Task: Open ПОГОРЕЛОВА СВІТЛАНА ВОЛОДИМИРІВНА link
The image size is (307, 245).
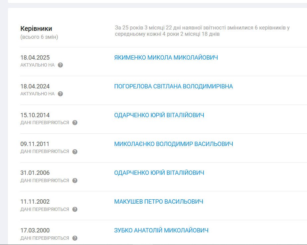Action: [x=174, y=86]
